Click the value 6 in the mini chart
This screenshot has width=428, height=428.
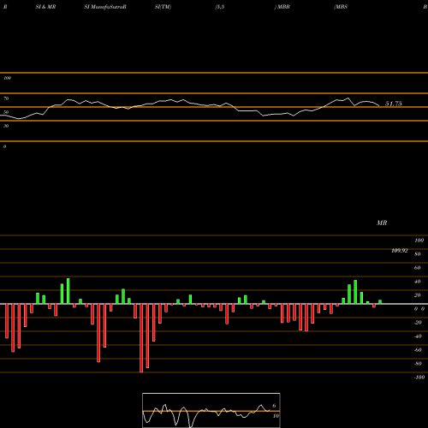274,406
